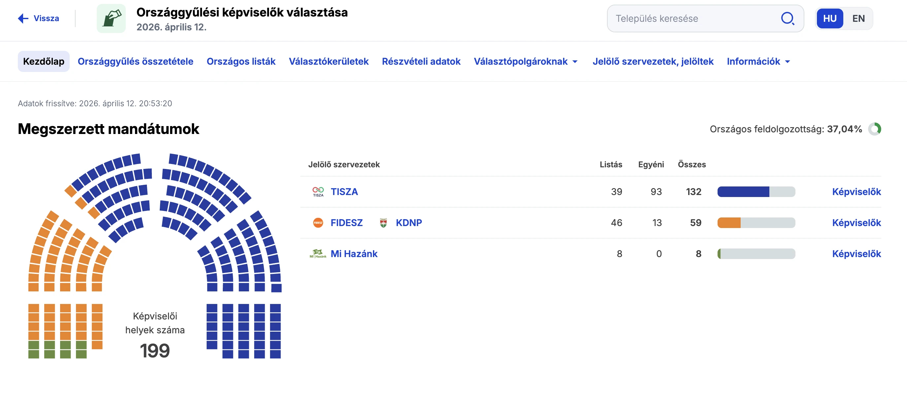Select the KDNP party emblem
The image size is (907, 396).
click(x=384, y=222)
